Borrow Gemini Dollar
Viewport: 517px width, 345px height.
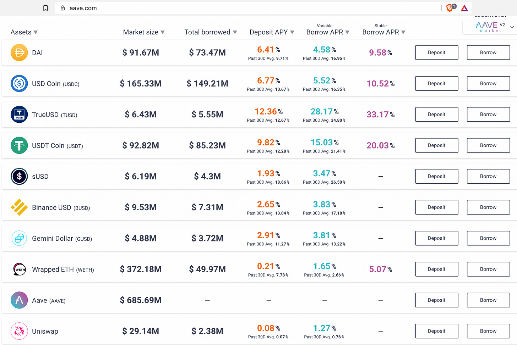pyautogui.click(x=488, y=238)
